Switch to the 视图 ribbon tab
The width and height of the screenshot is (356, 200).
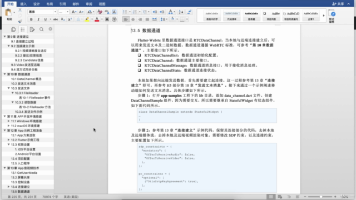coord(102,4)
